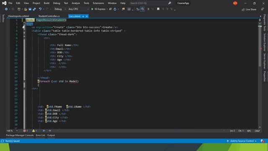Screen dimensions: 268x151
Task: Click the search magnifier icon
Action: click(x=170, y=3)
